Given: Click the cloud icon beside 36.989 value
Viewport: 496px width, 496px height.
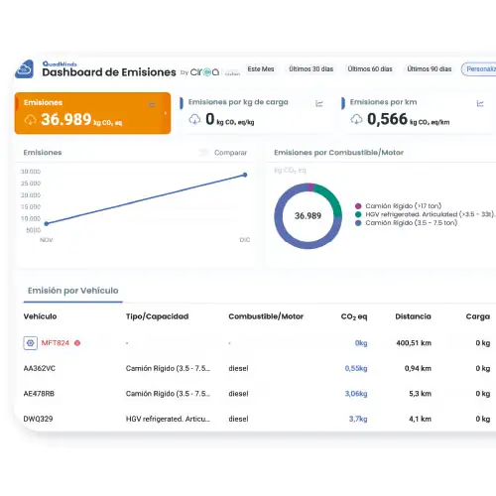Looking at the screenshot, I should coord(31,120).
